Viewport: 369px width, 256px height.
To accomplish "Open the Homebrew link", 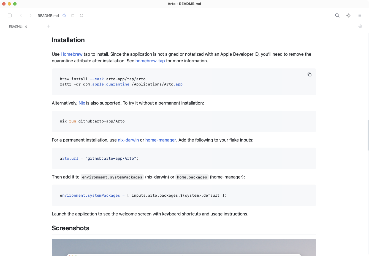I will [71, 54].
